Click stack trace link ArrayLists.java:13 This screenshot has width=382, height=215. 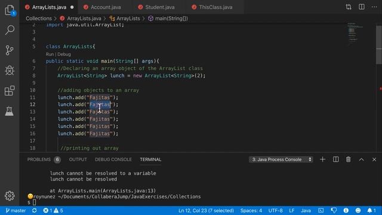[128, 191]
